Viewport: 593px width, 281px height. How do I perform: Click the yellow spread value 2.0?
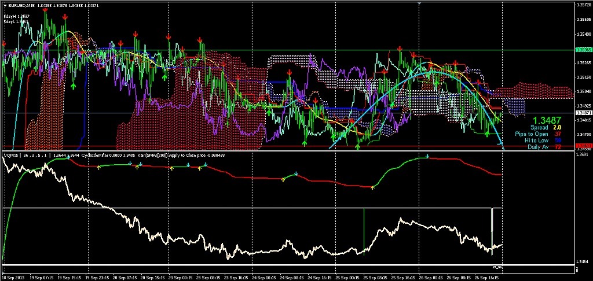tap(558, 128)
